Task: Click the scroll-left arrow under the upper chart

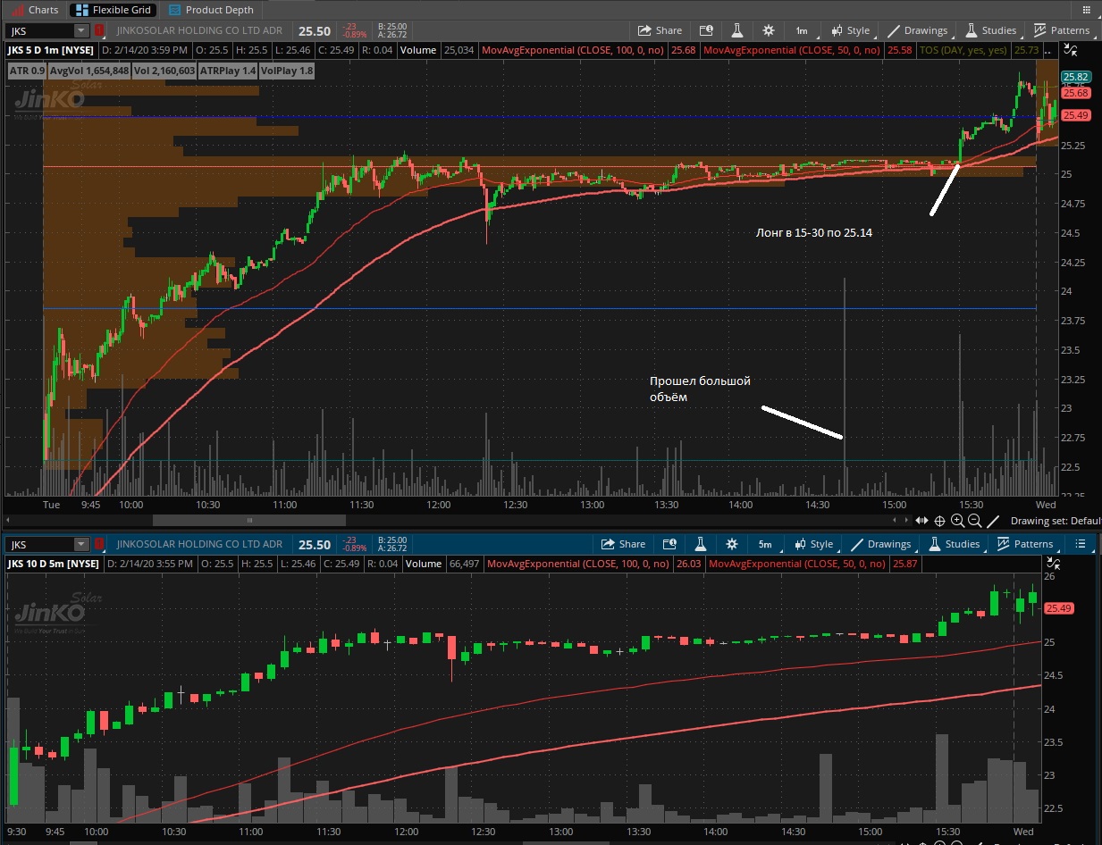Action: pyautogui.click(x=10, y=521)
